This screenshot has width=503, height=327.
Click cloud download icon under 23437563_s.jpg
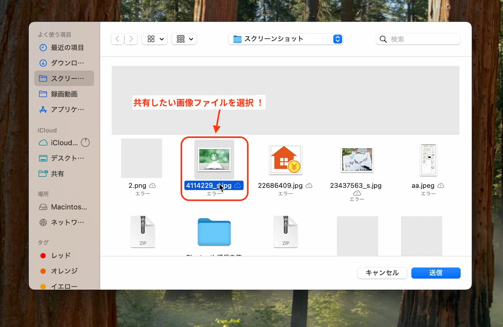357,193
